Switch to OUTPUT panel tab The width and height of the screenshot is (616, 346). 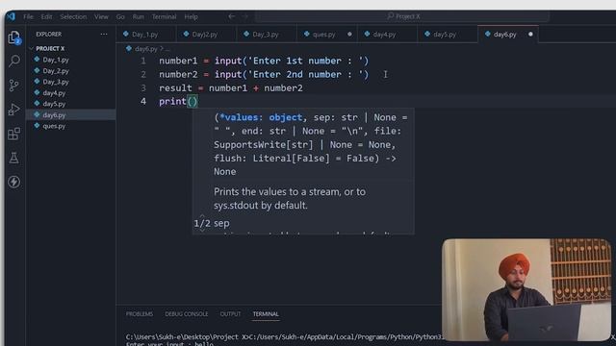point(230,314)
